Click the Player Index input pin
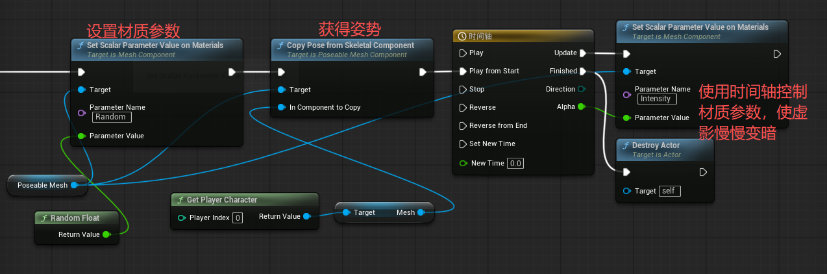827x274 pixels. 182,218
